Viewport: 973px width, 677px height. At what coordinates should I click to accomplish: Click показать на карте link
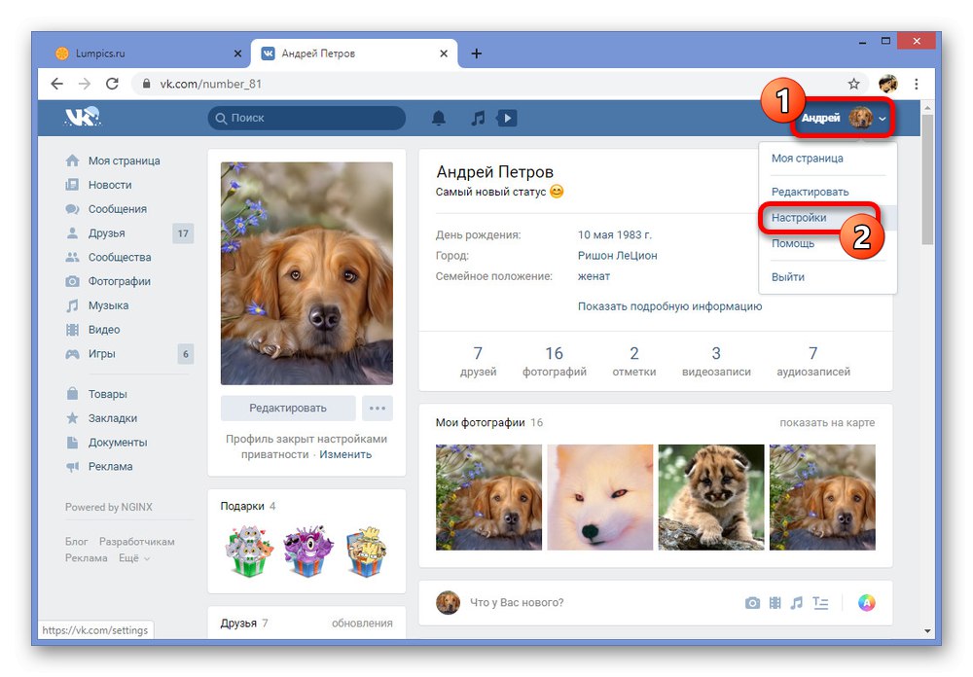pos(827,422)
